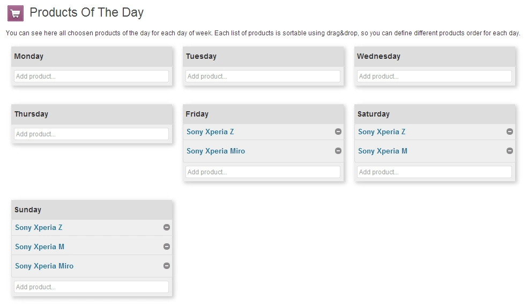The height and width of the screenshot is (308, 528).
Task: Remove Sony Xperia Z from Friday
Action: click(x=338, y=132)
